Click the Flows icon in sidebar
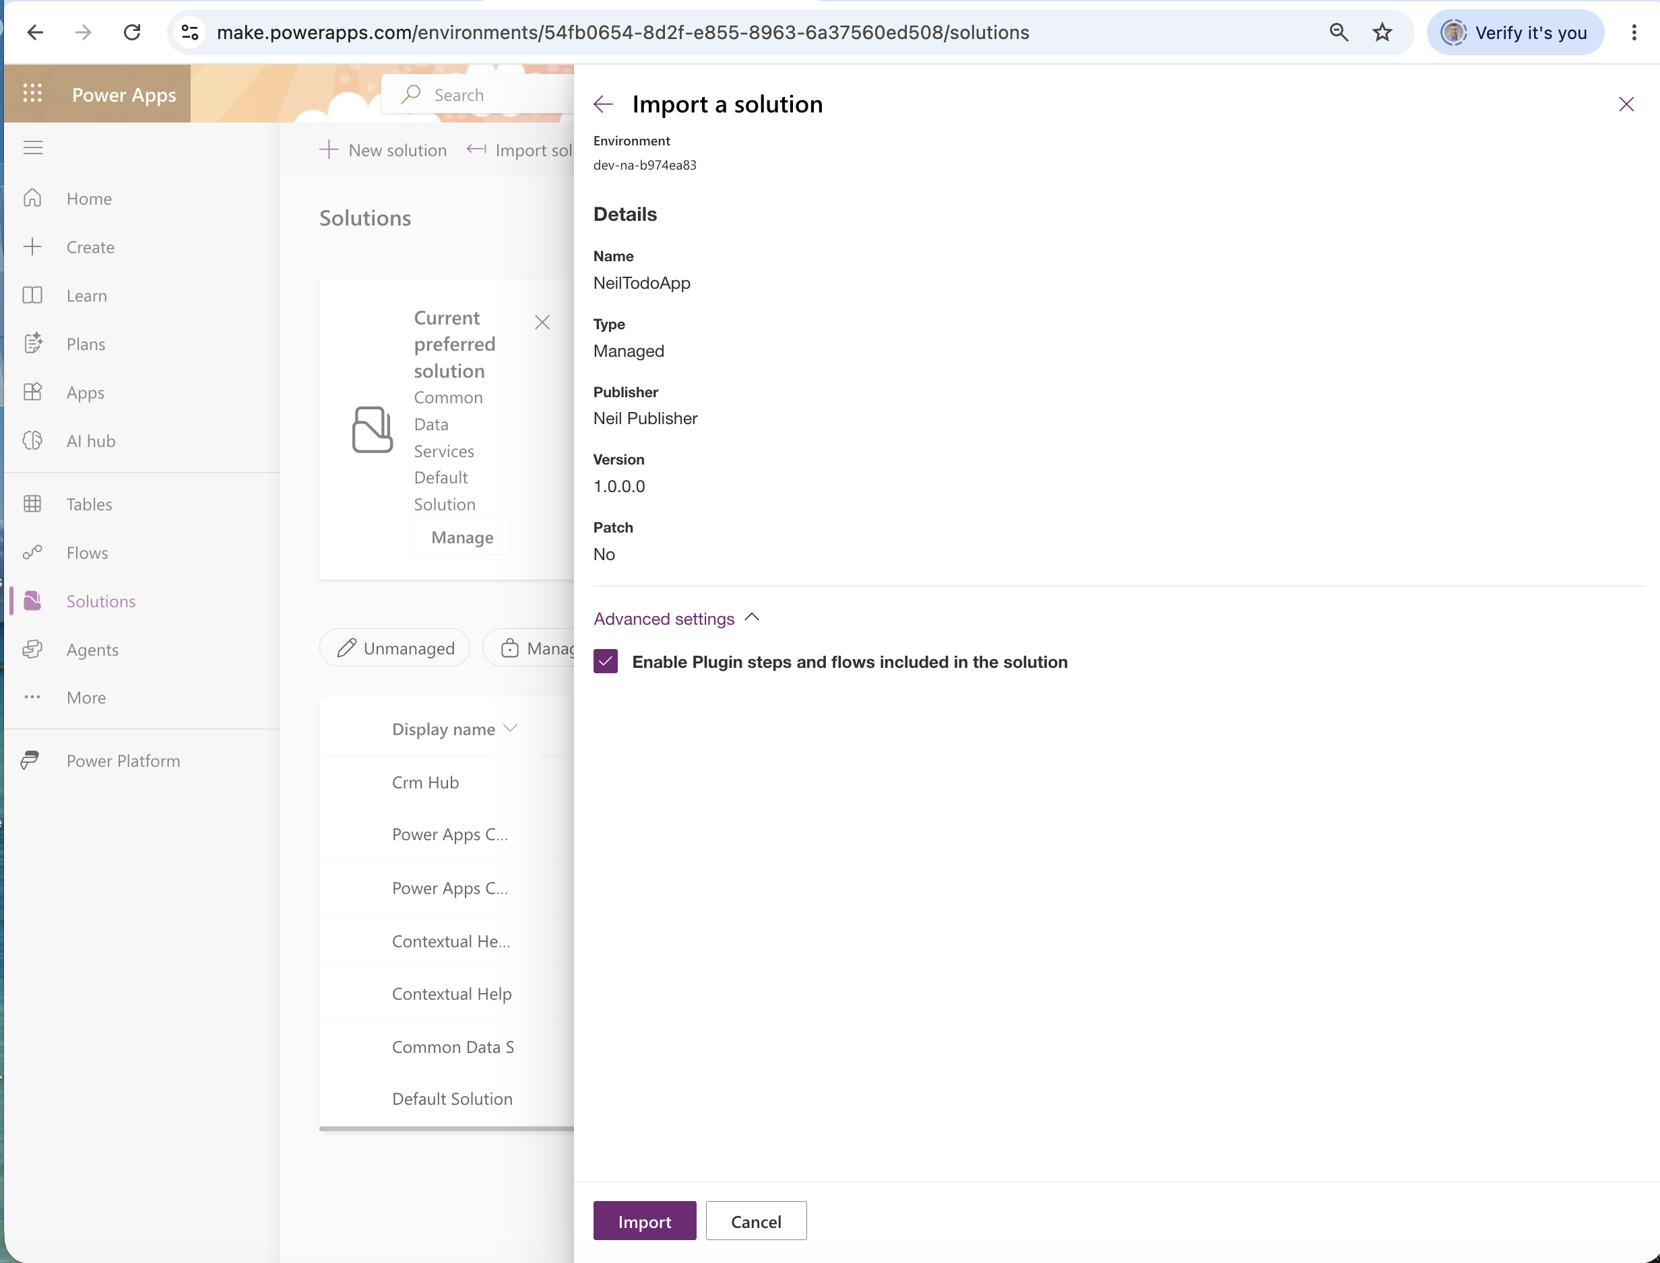This screenshot has width=1660, height=1263. 32,553
